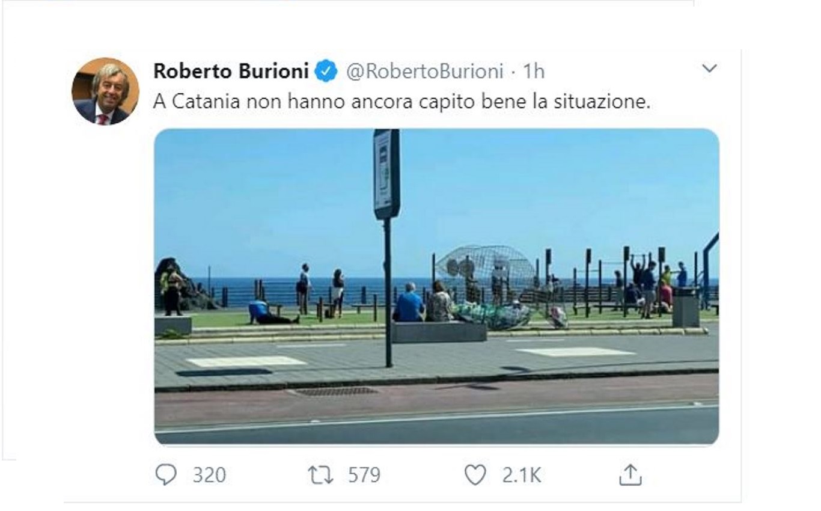Image resolution: width=821 pixels, height=511 pixels.
Task: Open the attached Catania seafront photo
Action: click(436, 287)
